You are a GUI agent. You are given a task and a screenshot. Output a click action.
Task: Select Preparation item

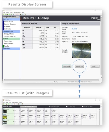pyautogui.click(x=8, y=41)
